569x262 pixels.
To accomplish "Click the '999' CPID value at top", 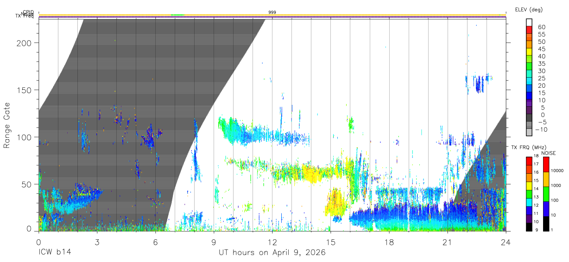I will (272, 12).
